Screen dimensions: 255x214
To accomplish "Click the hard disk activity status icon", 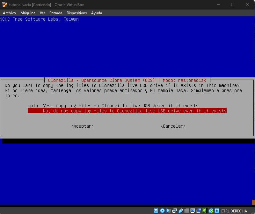I will pos(156,211).
